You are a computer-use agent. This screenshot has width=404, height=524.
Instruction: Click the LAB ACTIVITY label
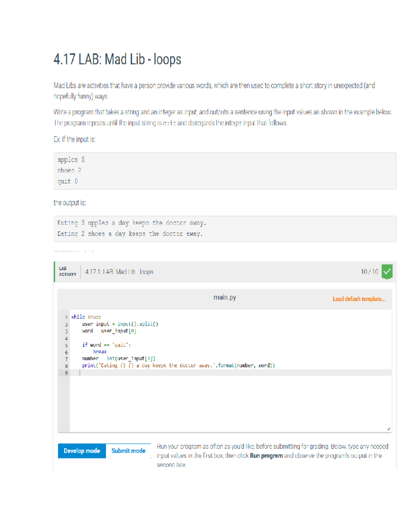[68, 272]
